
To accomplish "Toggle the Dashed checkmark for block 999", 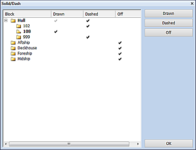I will tap(88, 37).
